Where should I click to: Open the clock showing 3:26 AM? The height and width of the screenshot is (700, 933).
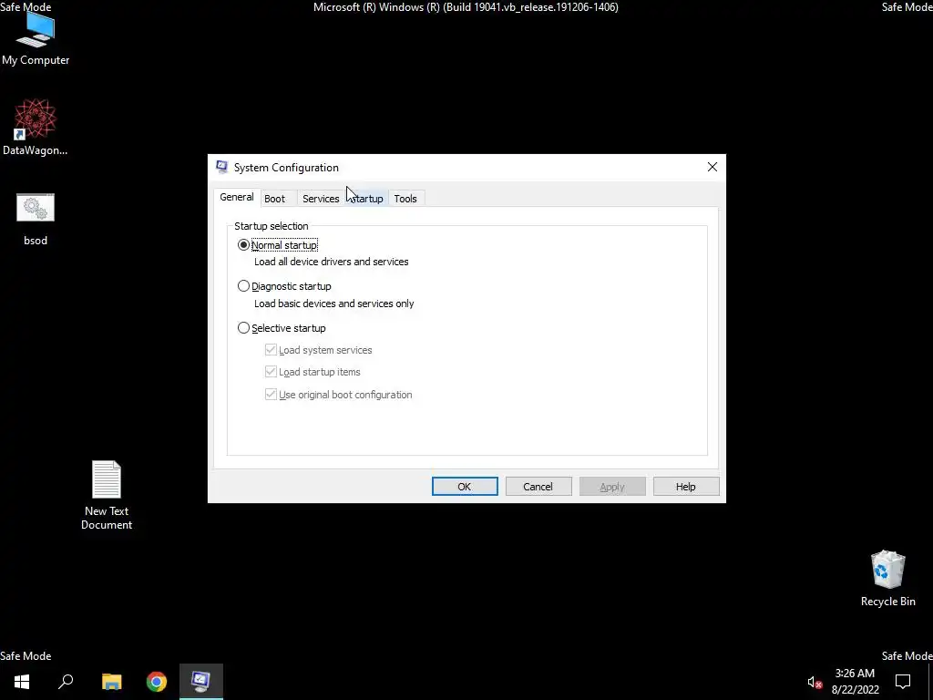pos(855,682)
